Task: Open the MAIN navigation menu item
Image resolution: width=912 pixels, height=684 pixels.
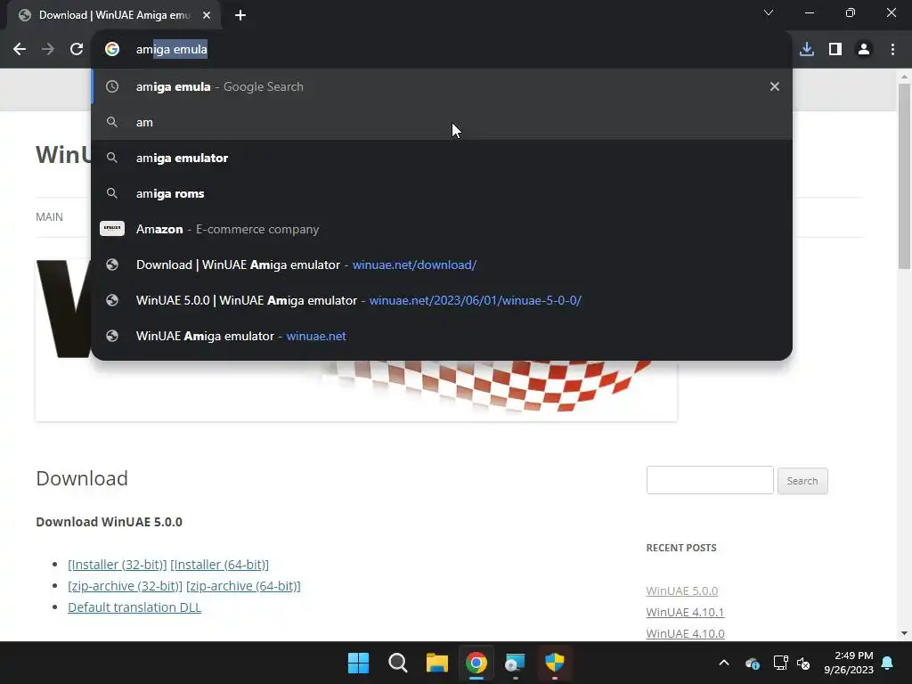Action: click(50, 217)
